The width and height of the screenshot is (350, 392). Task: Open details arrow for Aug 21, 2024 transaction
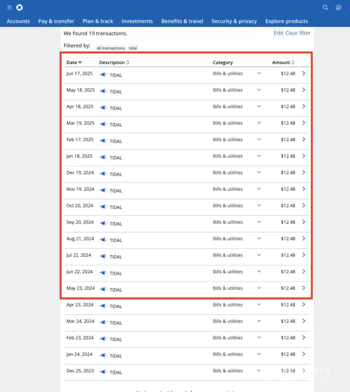(x=304, y=238)
